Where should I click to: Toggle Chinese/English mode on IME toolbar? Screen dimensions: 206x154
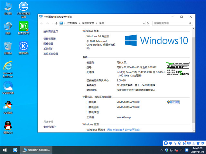point(170,143)
